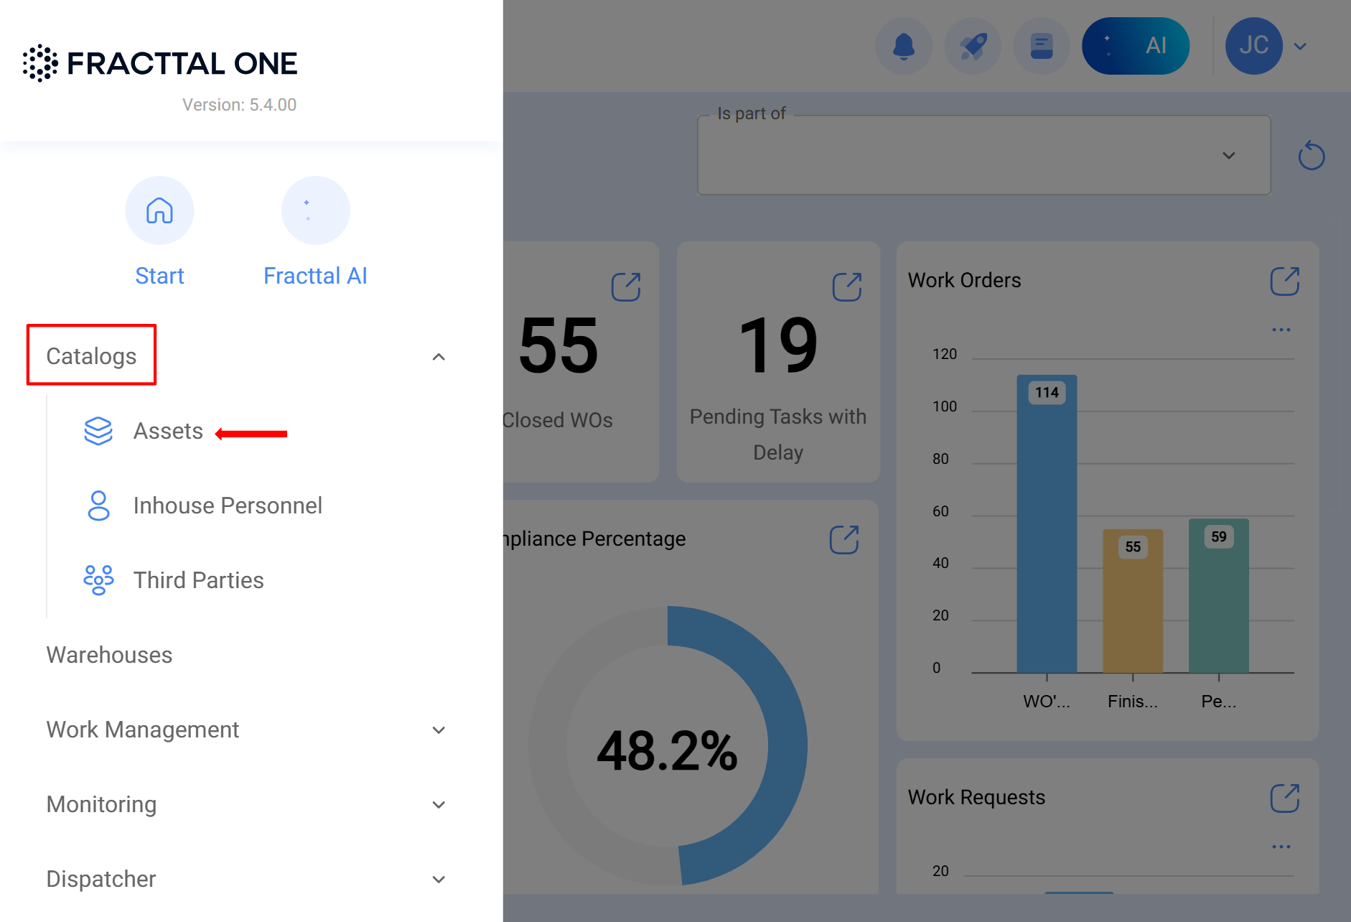The image size is (1351, 922).
Task: Click the Start home icon
Action: 159,211
